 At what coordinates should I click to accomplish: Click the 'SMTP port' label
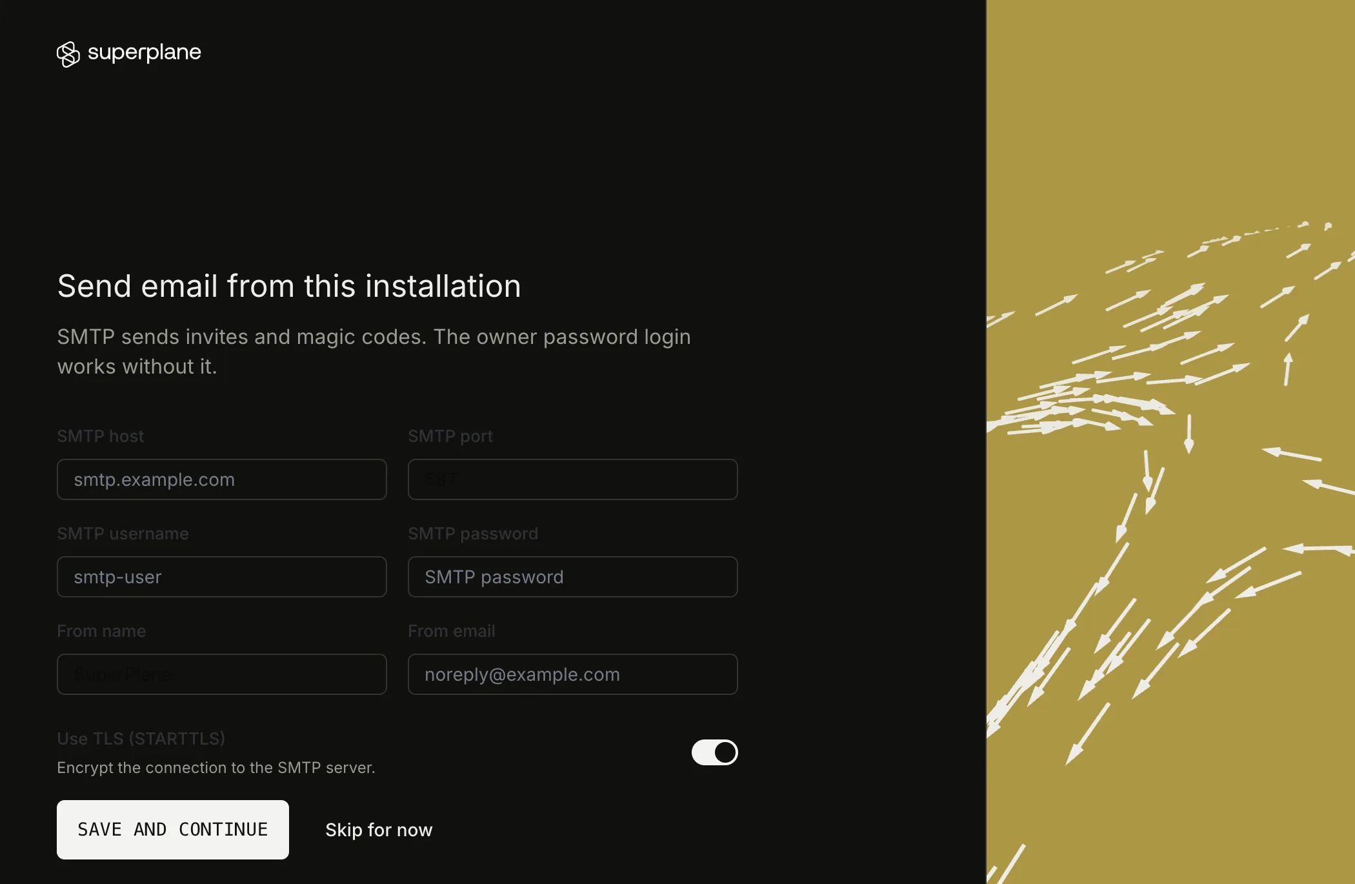(x=450, y=436)
